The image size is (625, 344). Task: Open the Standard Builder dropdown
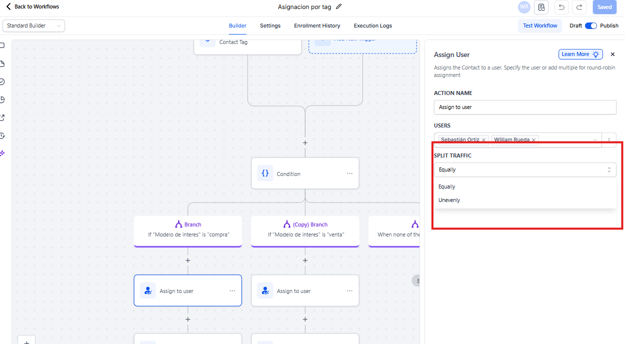(33, 25)
